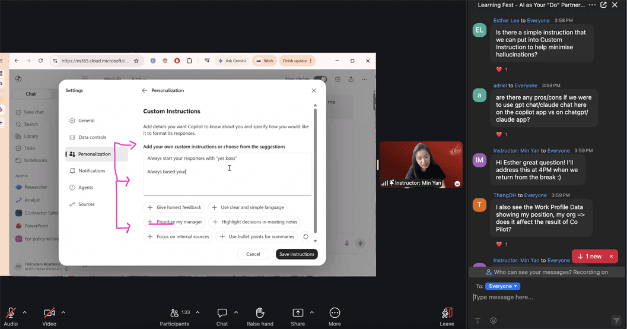Close the chat panel
627x329 pixels.
(x=615, y=5)
